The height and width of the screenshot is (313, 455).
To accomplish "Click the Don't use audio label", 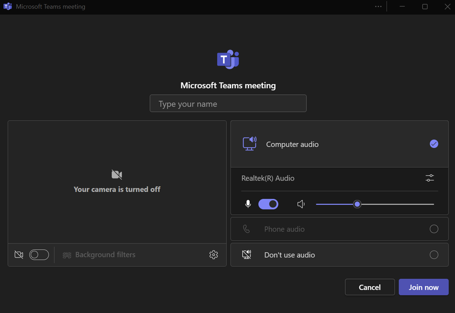I will pyautogui.click(x=289, y=255).
